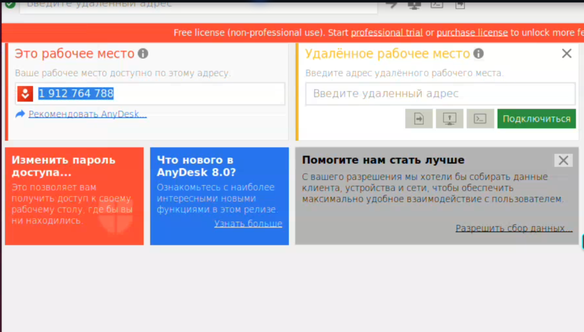Image resolution: width=584 pixels, height=332 pixels.
Task: Close the Удалённое рабочее место panel
Action: point(566,54)
